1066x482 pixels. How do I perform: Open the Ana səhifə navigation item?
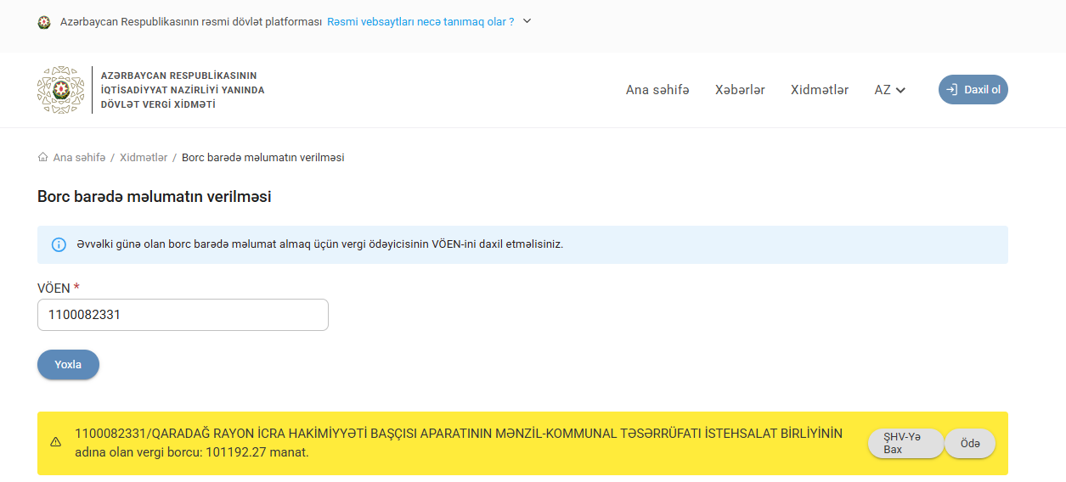[x=657, y=90]
